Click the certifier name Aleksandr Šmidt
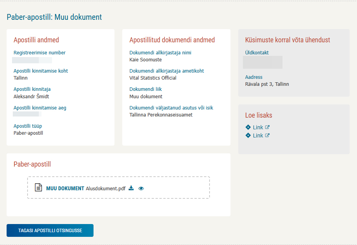This screenshot has width=357, height=245. (31, 96)
